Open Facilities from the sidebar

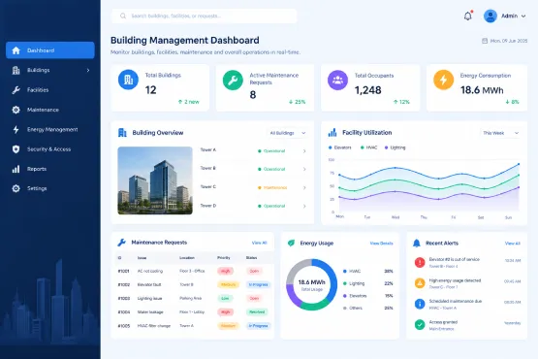[x=50, y=90]
